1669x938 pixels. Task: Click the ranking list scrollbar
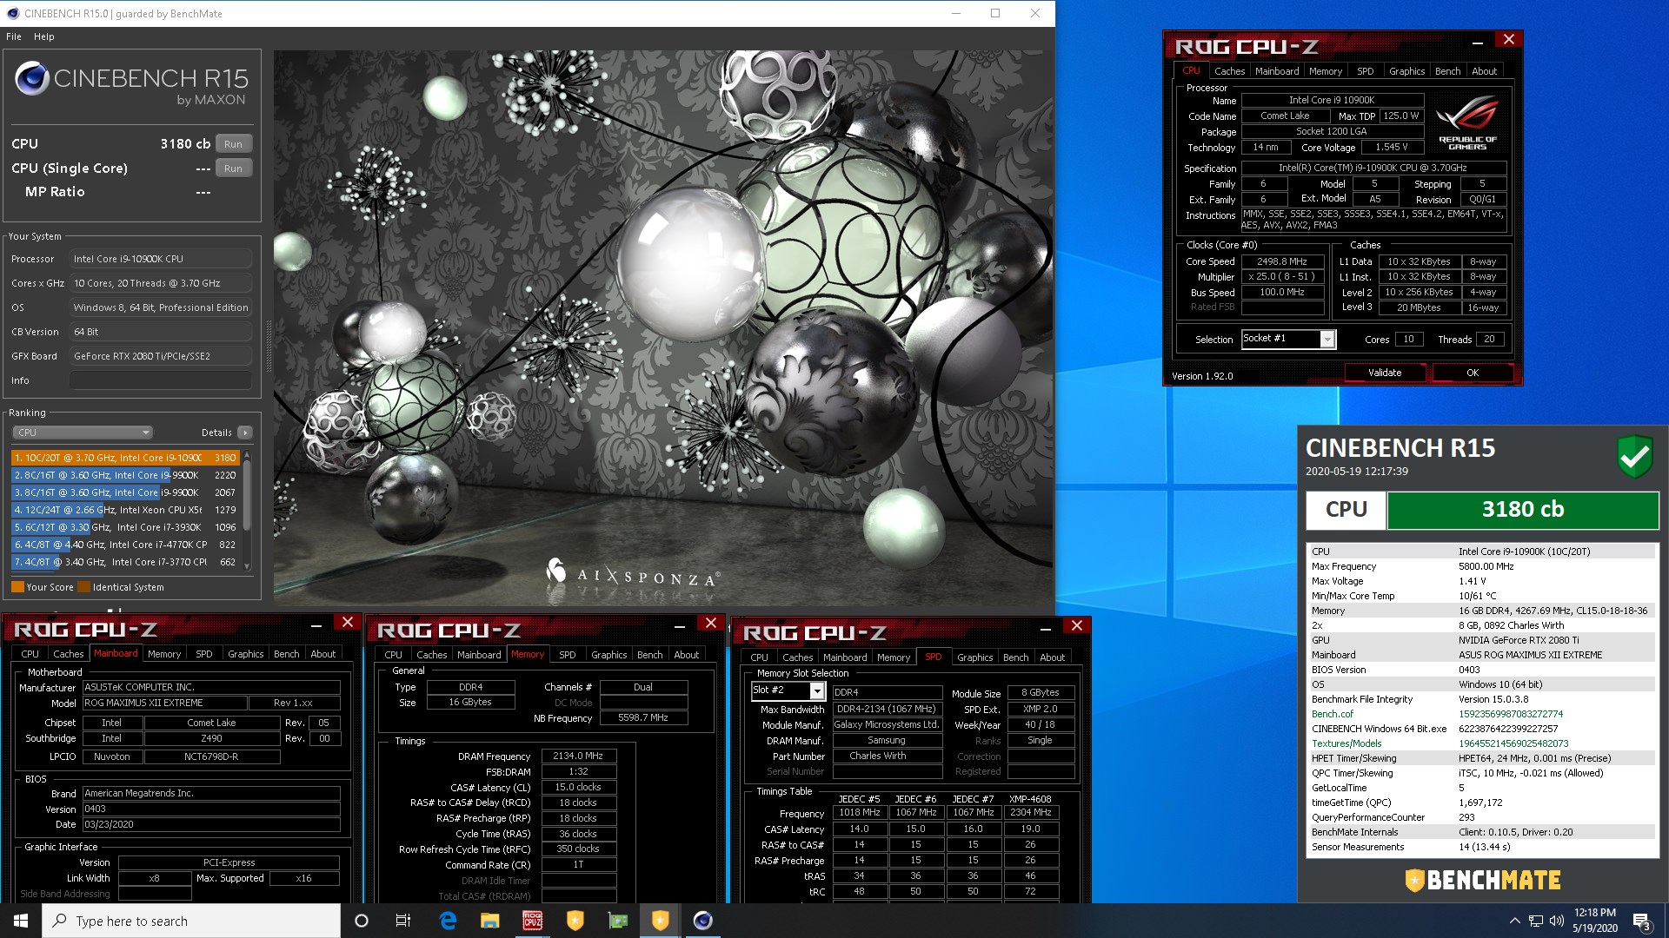click(247, 495)
